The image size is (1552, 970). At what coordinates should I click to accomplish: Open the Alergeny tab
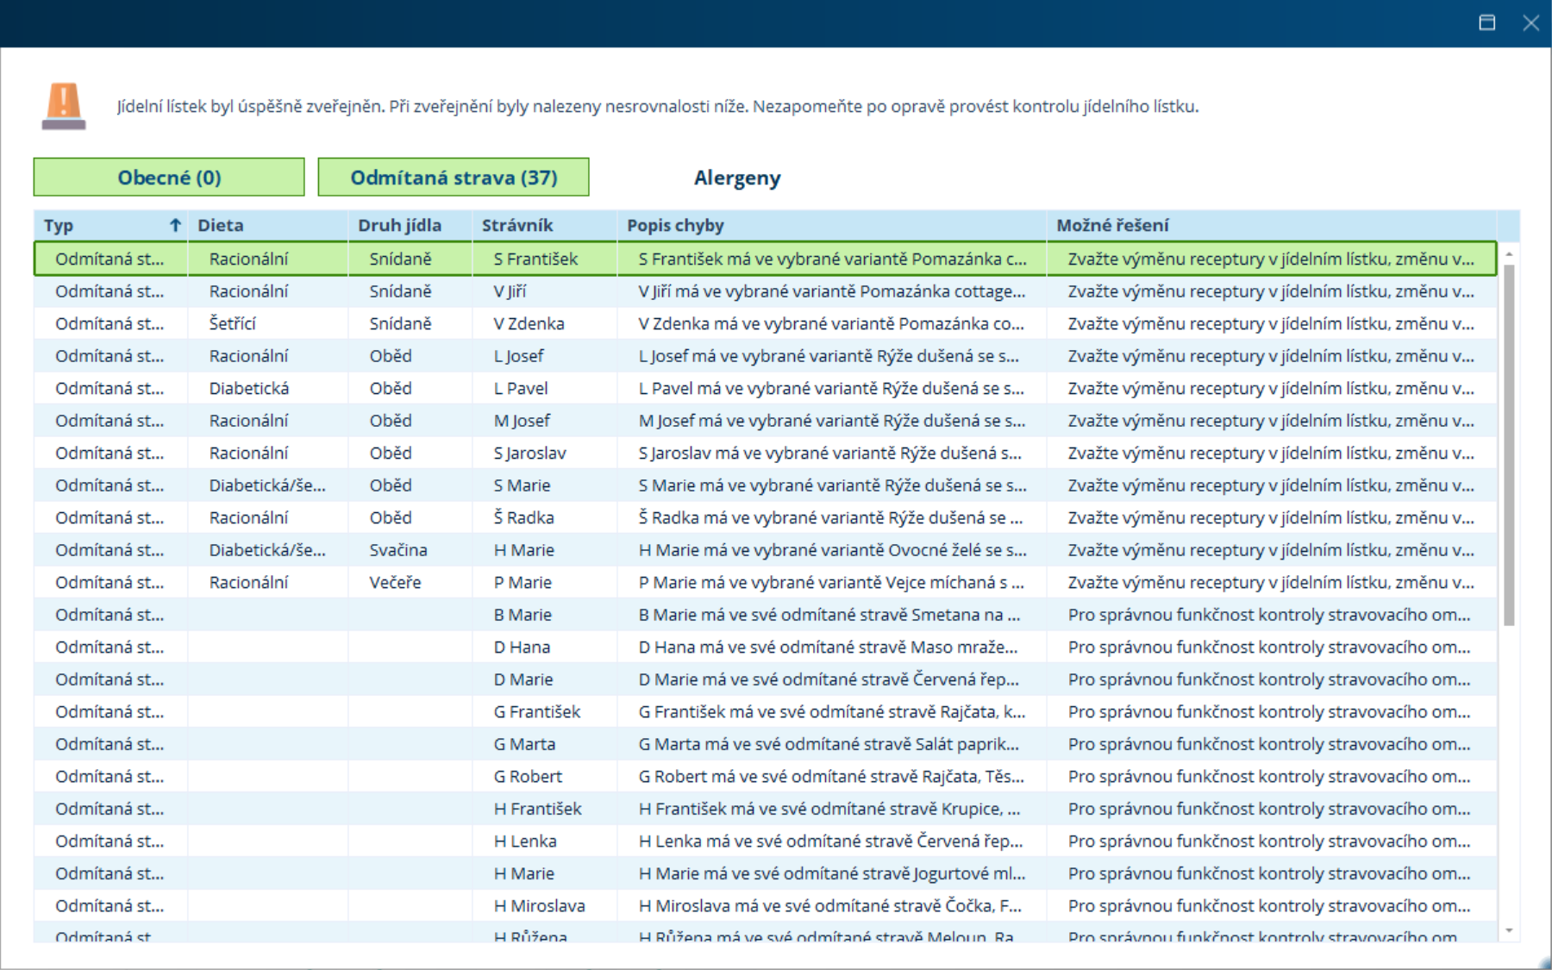pyautogui.click(x=737, y=178)
